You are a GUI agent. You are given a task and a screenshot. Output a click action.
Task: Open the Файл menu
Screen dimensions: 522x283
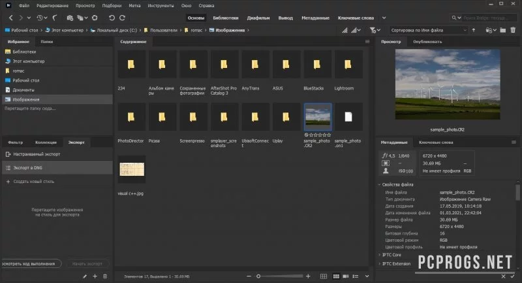point(24,6)
